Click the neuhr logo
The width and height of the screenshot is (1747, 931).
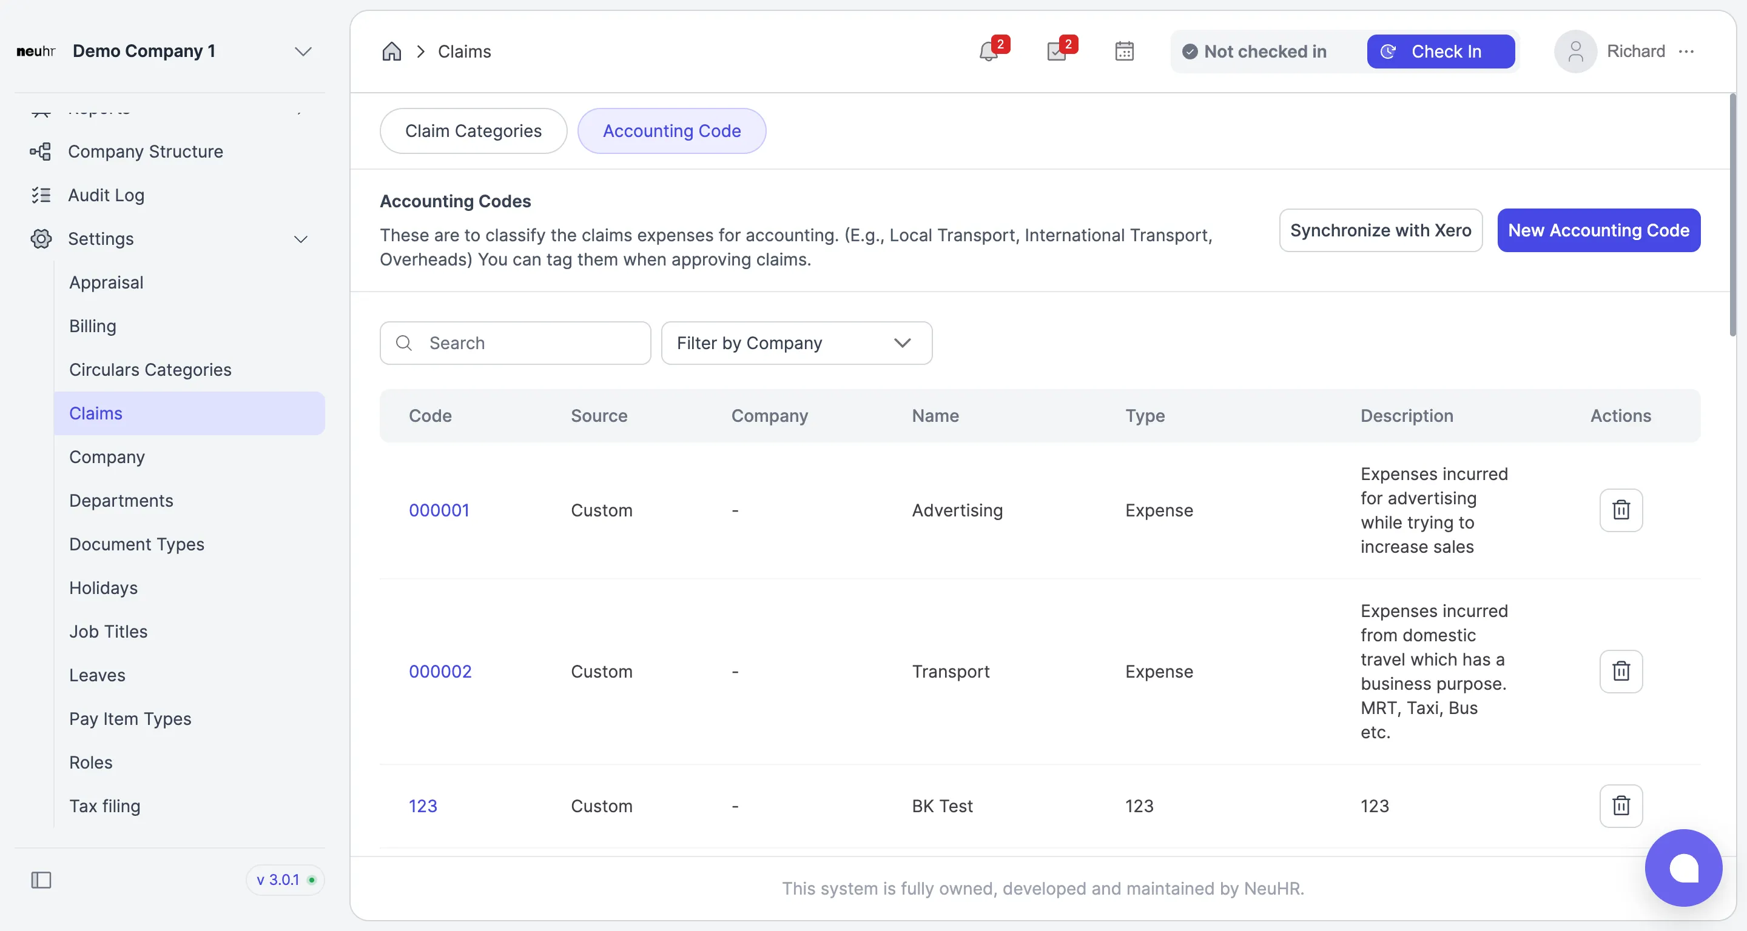pyautogui.click(x=35, y=52)
